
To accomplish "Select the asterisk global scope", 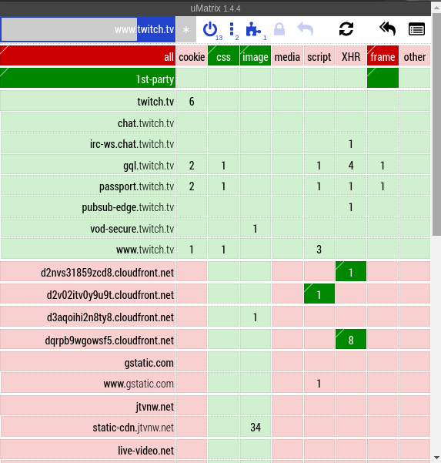I will [x=186, y=29].
